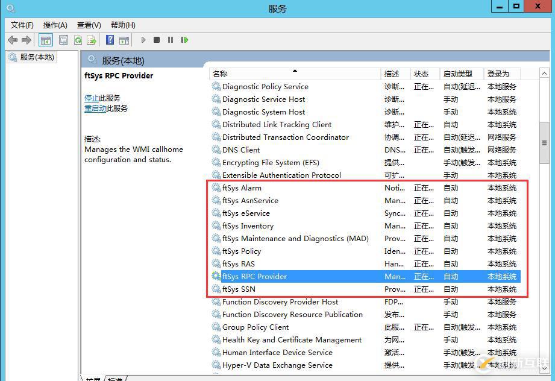This screenshot has width=555, height=381.
Task: Select 服务(本地) in the left tree
Action: click(x=37, y=57)
